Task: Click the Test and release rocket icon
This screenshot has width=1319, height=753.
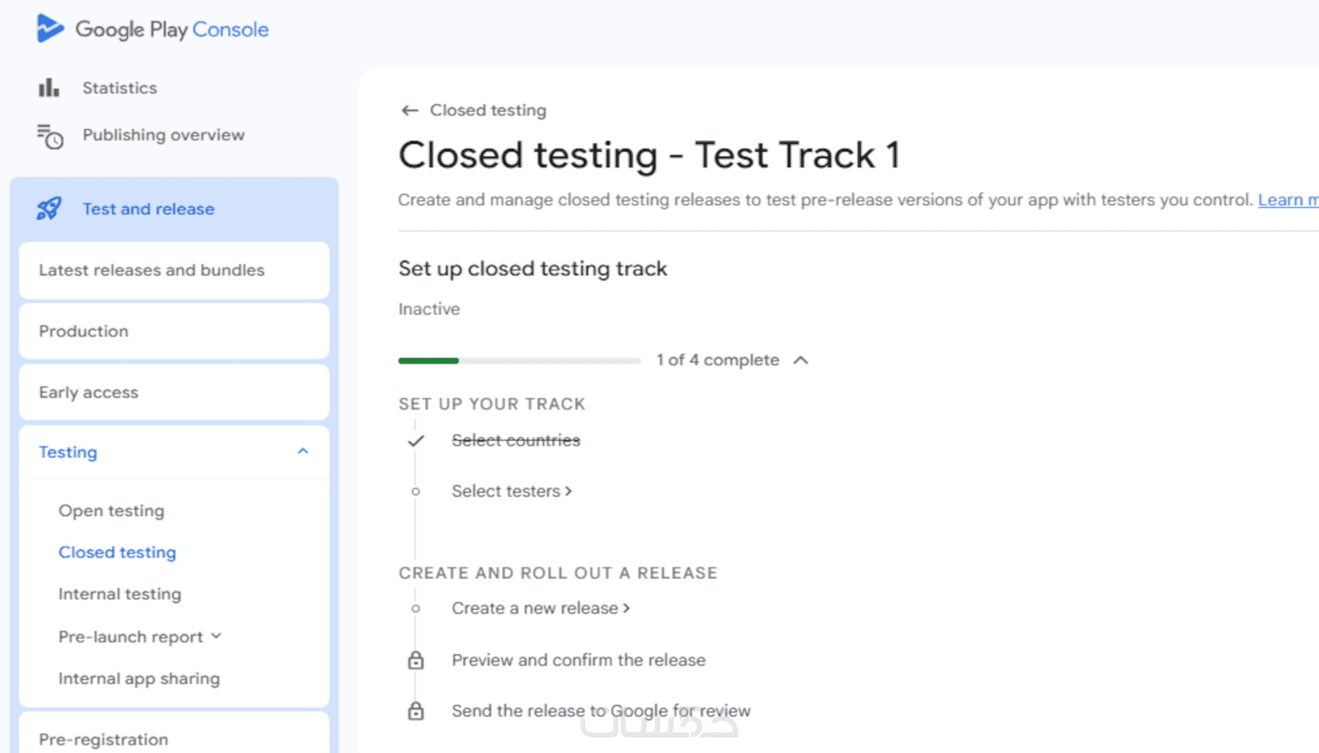Action: click(49, 208)
